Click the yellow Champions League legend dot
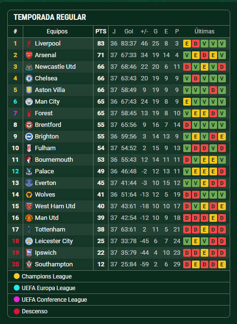 (x=16, y=276)
